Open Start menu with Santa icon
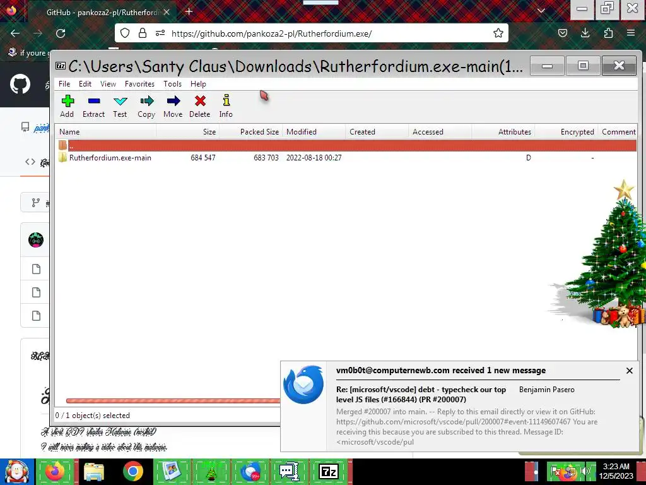The image size is (646, 485). [x=17, y=472]
